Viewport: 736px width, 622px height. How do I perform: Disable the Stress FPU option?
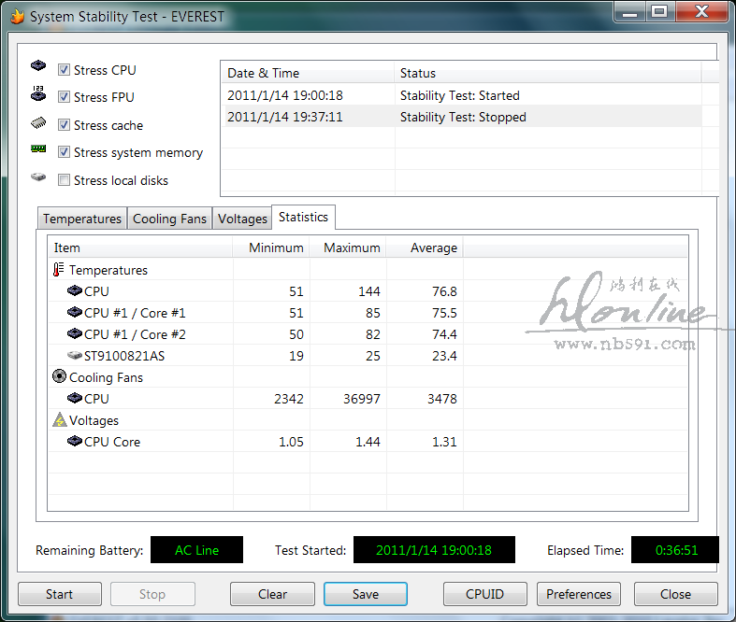click(65, 97)
